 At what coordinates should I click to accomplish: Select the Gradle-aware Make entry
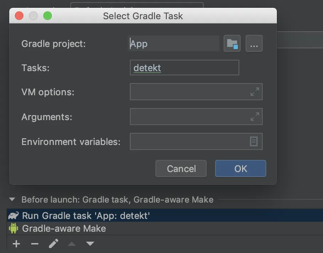pyautogui.click(x=64, y=228)
